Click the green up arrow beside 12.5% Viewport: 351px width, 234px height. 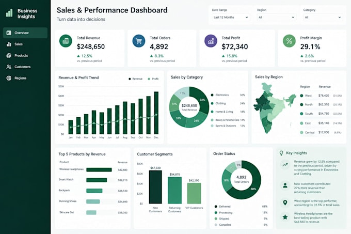[x=78, y=56]
